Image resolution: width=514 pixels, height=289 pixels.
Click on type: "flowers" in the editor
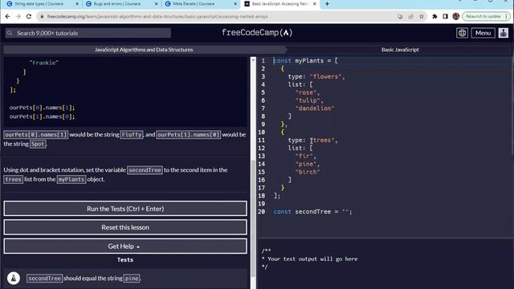pyautogui.click(x=316, y=76)
